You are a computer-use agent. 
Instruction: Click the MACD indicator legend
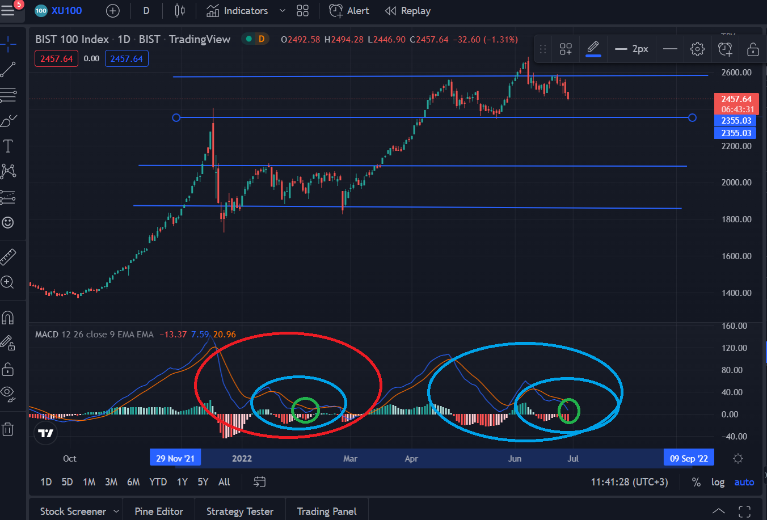pos(94,335)
